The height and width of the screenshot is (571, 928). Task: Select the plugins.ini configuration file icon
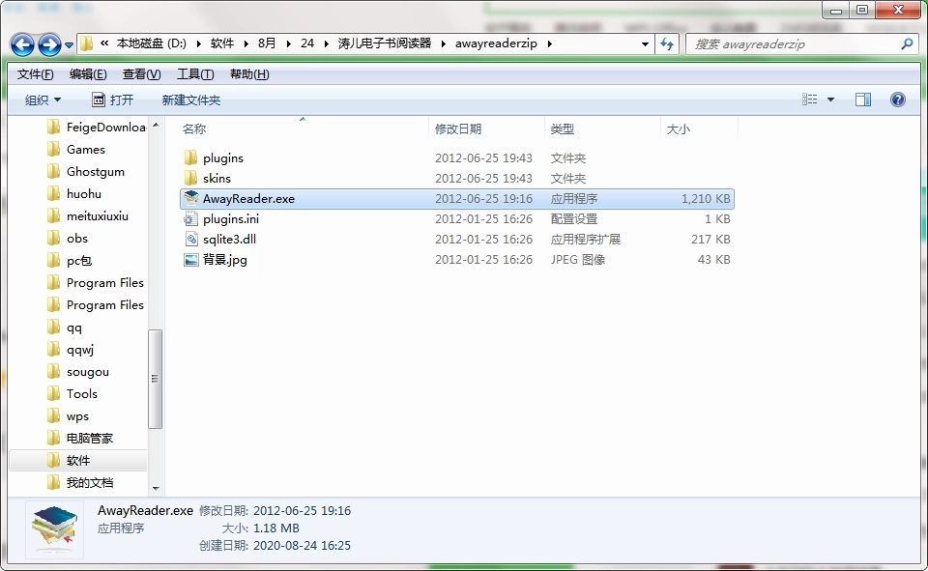(x=189, y=218)
